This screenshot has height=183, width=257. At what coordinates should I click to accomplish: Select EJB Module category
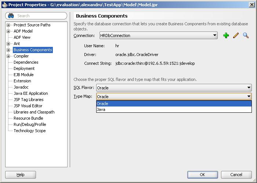[23, 75]
